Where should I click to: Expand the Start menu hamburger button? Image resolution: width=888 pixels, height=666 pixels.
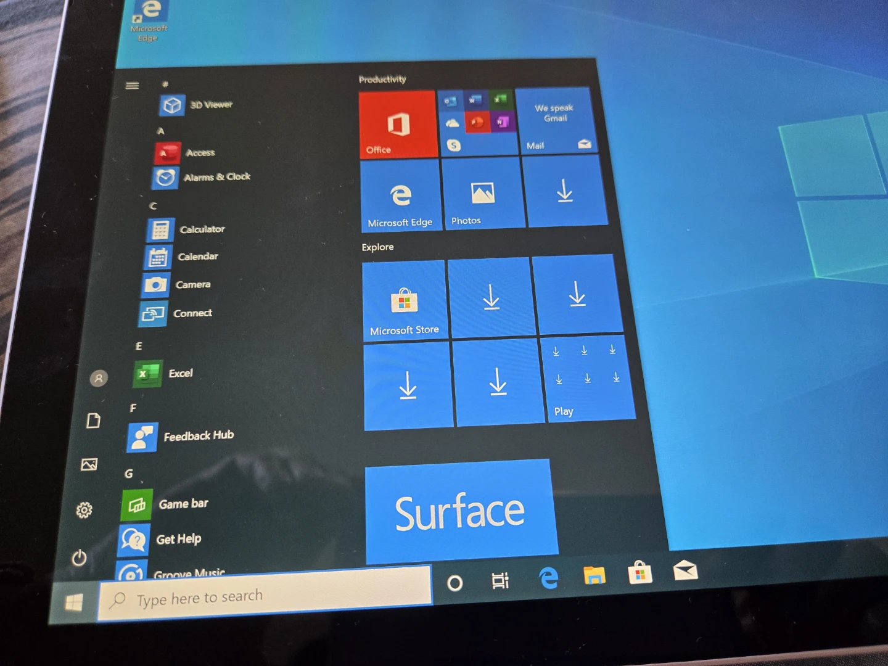[132, 86]
